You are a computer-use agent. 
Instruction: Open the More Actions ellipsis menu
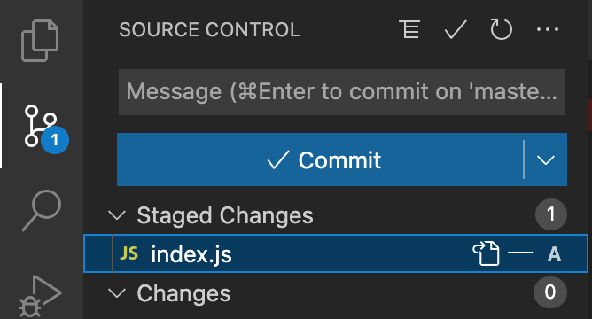pos(548,29)
